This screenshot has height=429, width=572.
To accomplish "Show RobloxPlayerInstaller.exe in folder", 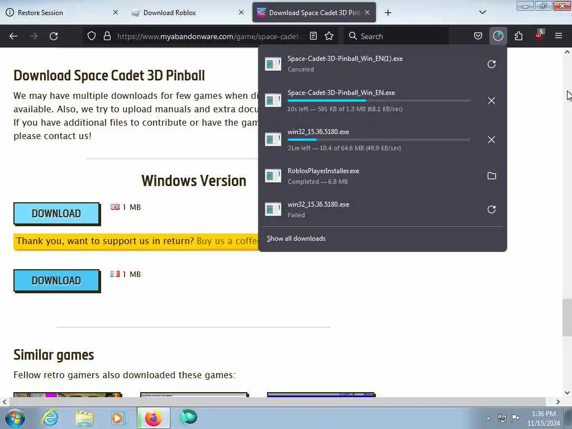I will coord(492,176).
